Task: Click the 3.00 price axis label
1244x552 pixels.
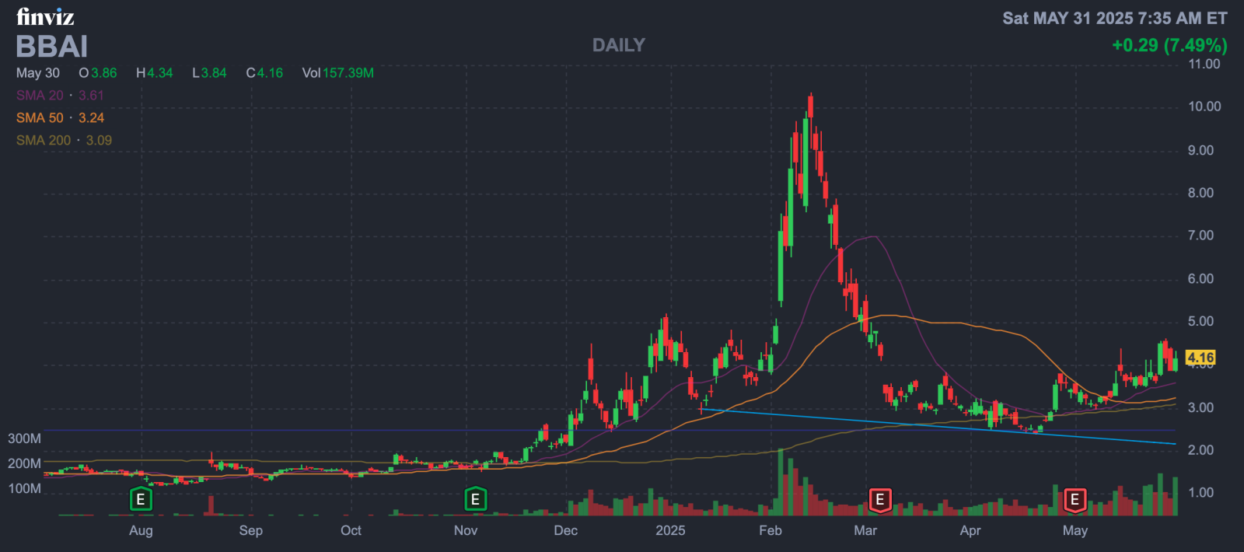Action: (1200, 407)
